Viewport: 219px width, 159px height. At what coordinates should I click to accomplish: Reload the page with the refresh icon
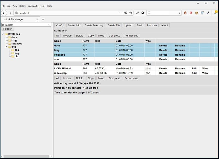[137, 13]
